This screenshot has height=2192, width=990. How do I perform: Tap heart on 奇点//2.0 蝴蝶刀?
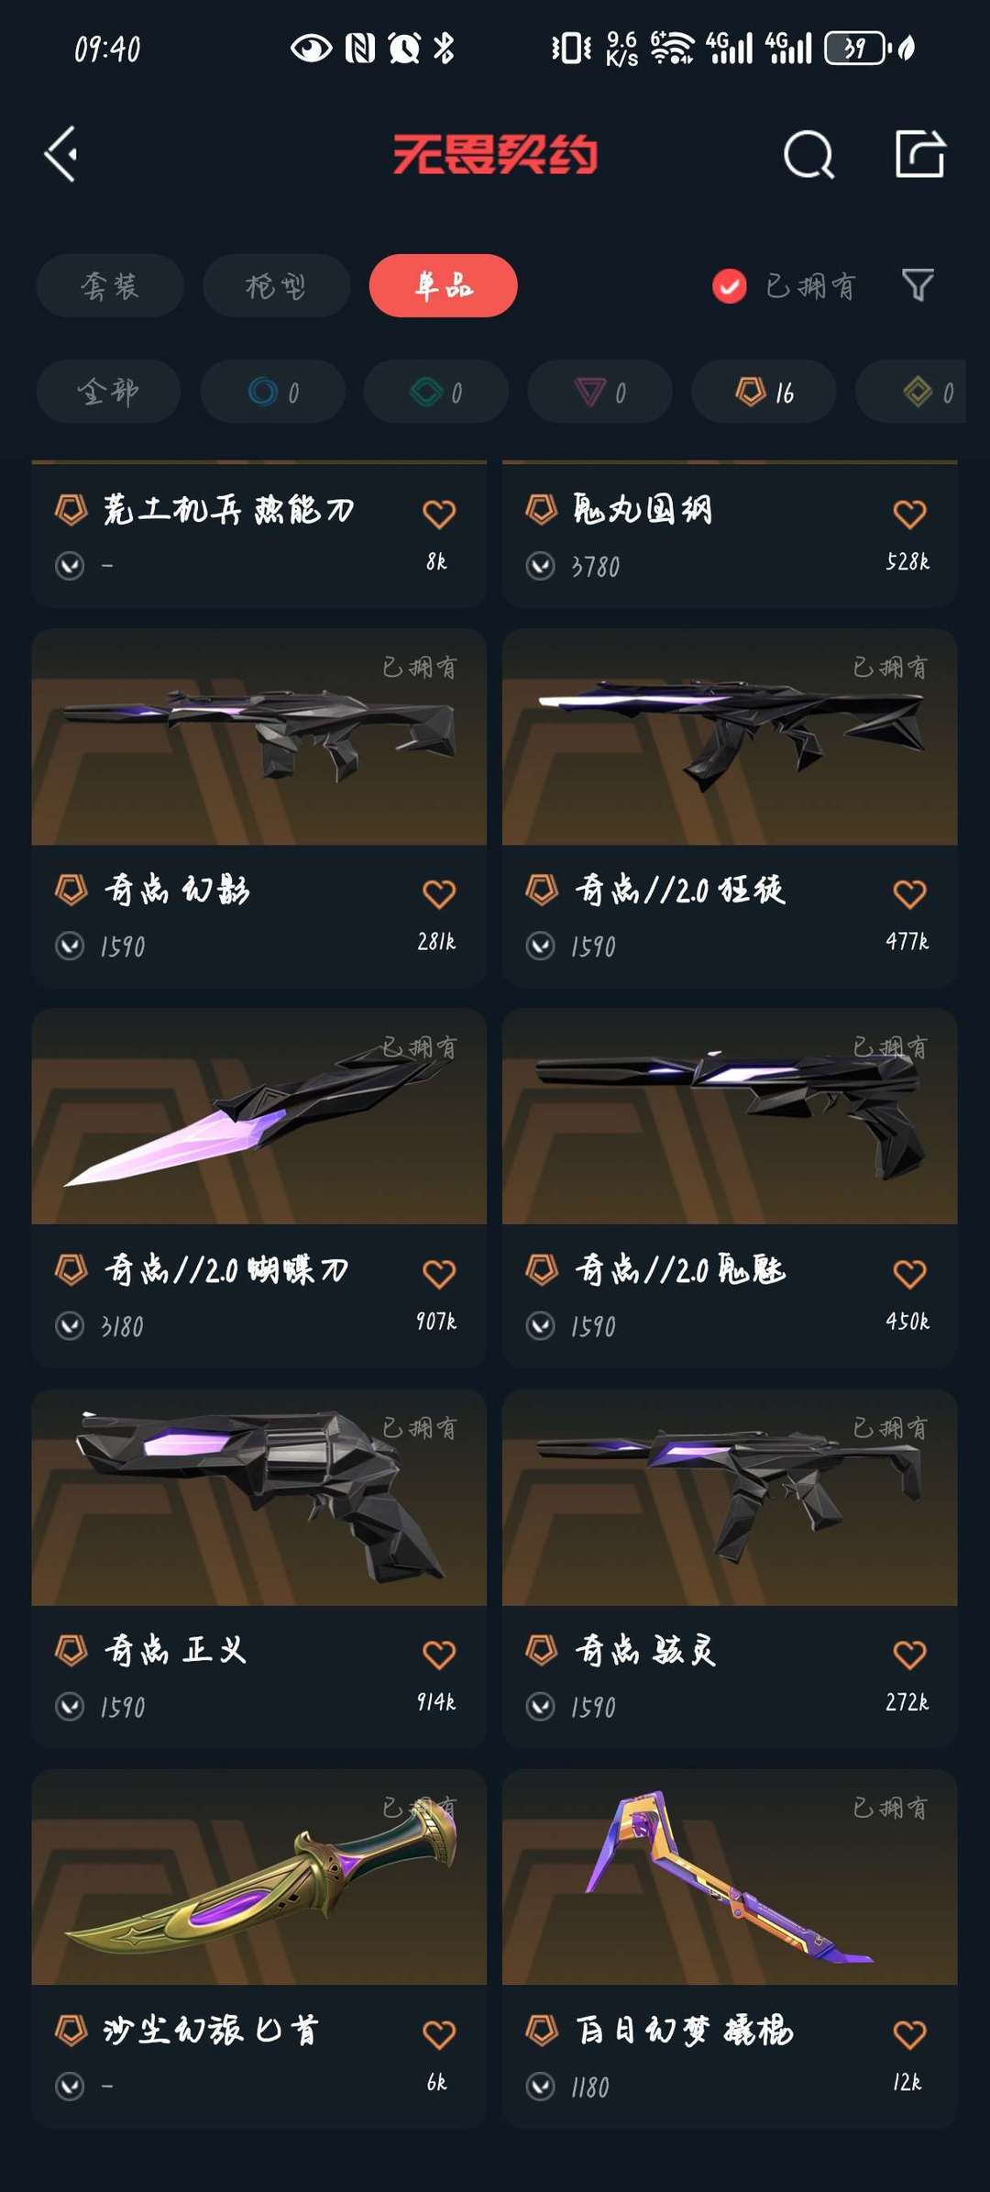tap(439, 1273)
